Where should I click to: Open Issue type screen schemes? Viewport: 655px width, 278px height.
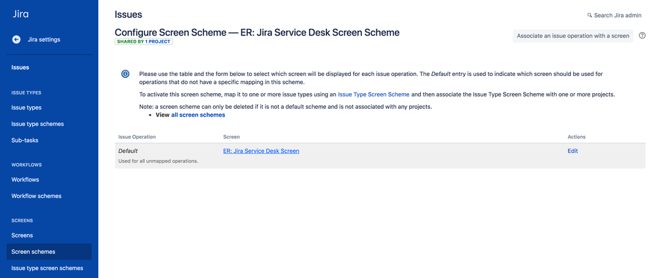(x=47, y=268)
